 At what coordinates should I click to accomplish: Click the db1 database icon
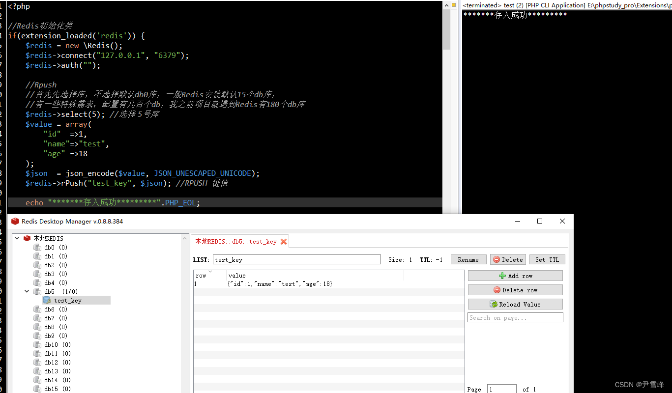click(37, 256)
